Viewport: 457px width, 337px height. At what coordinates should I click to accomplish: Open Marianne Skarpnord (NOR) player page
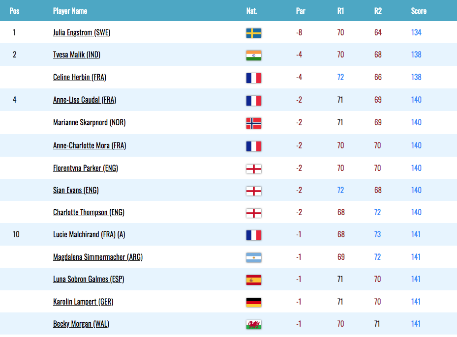89,122
